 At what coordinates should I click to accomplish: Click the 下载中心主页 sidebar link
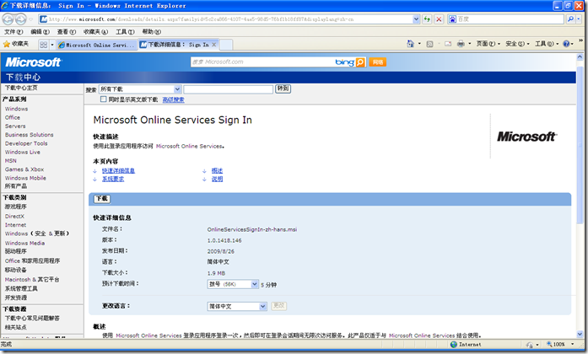pyautogui.click(x=21, y=88)
